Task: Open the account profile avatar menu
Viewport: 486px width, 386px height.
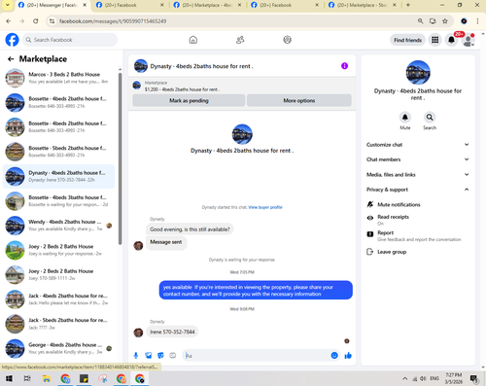Action: 469,40
